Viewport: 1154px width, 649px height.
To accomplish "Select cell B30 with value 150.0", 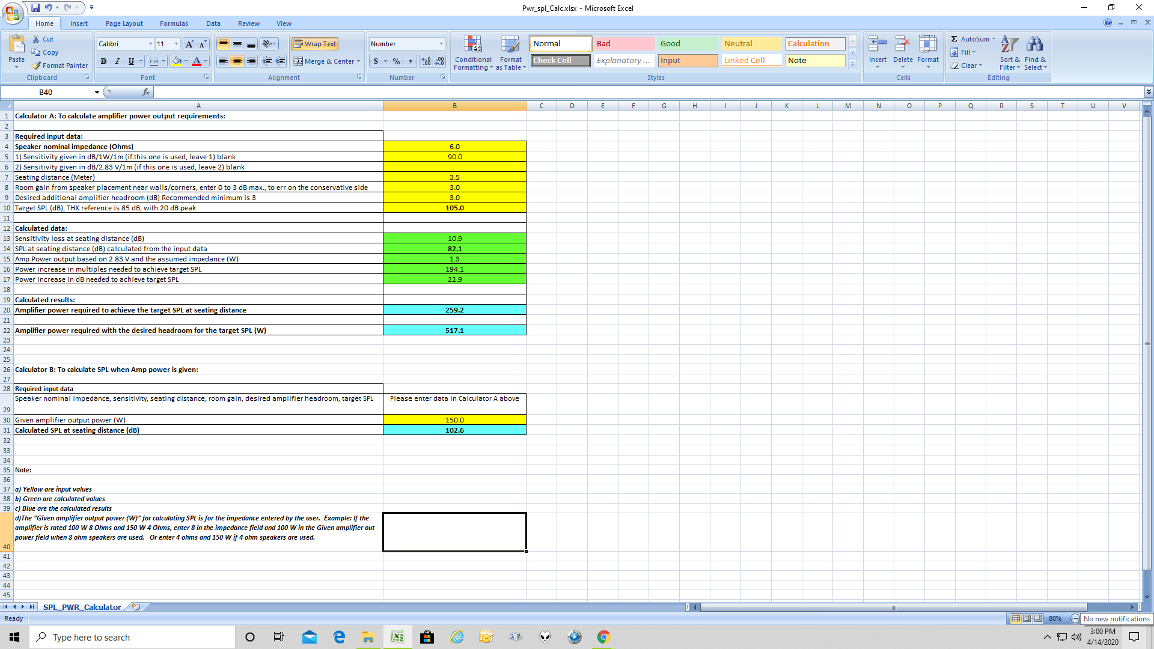I will (454, 420).
